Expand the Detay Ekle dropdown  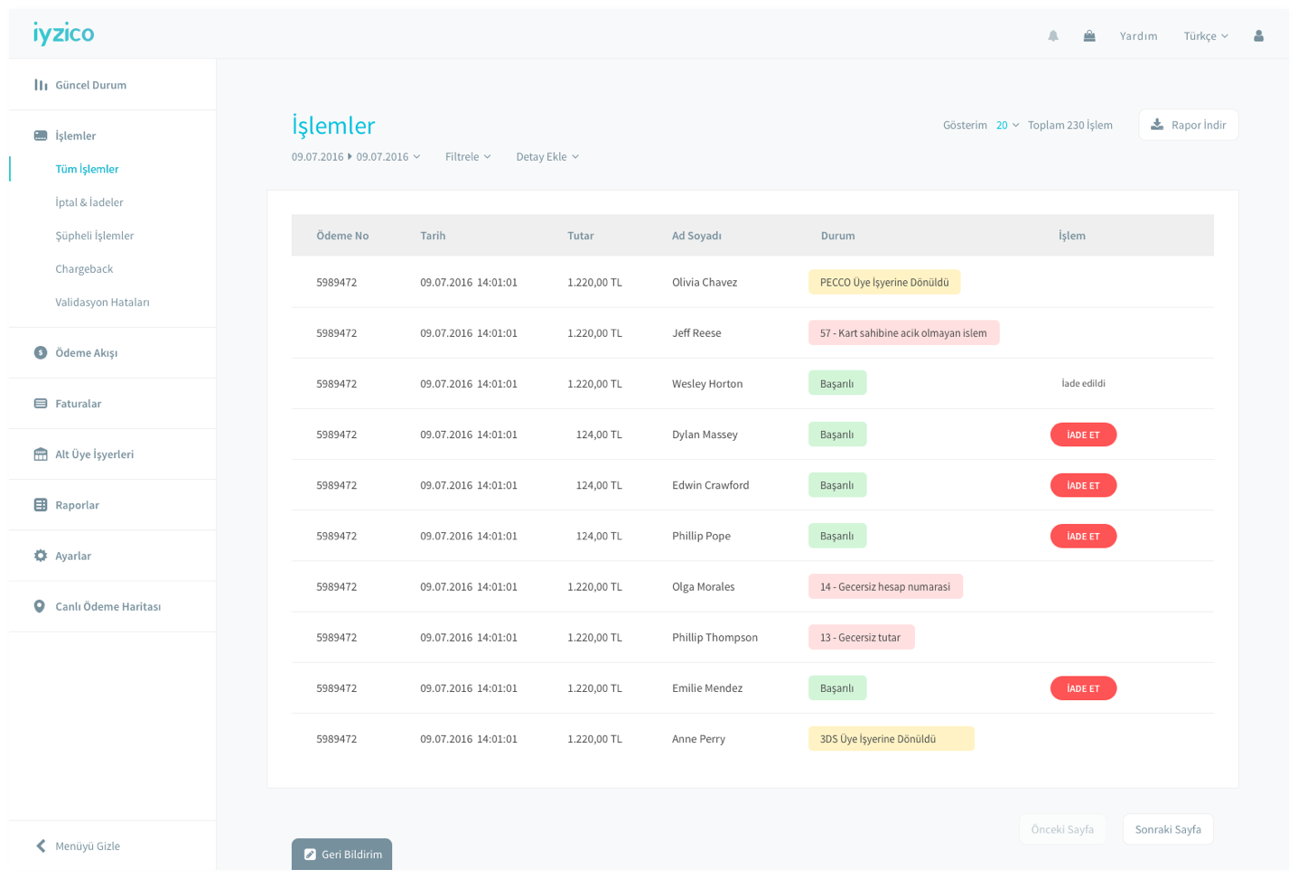pyautogui.click(x=547, y=156)
